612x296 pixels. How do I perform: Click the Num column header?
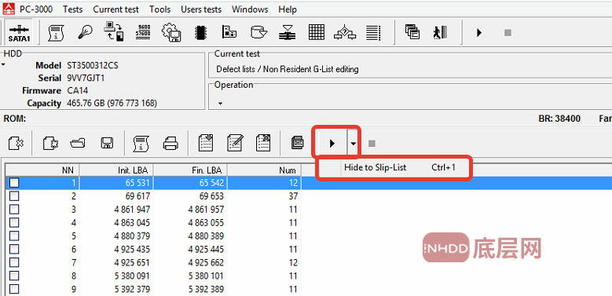pyautogui.click(x=264, y=170)
